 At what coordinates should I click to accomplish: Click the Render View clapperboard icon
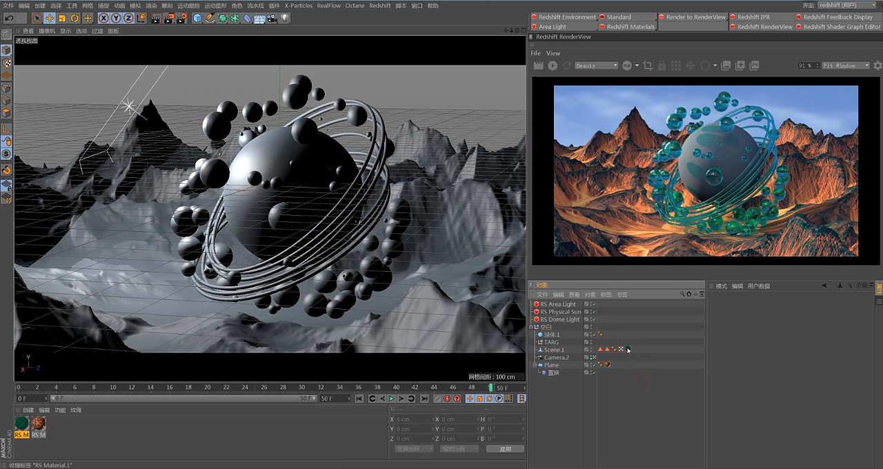coord(157,18)
